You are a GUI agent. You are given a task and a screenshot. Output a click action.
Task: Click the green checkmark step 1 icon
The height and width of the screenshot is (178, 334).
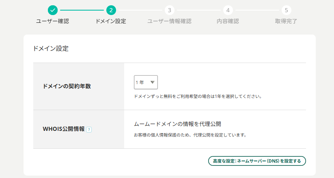(x=52, y=10)
